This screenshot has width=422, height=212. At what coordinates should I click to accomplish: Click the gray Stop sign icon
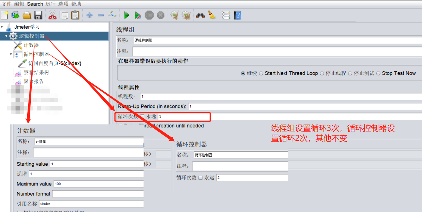pyautogui.click(x=149, y=15)
